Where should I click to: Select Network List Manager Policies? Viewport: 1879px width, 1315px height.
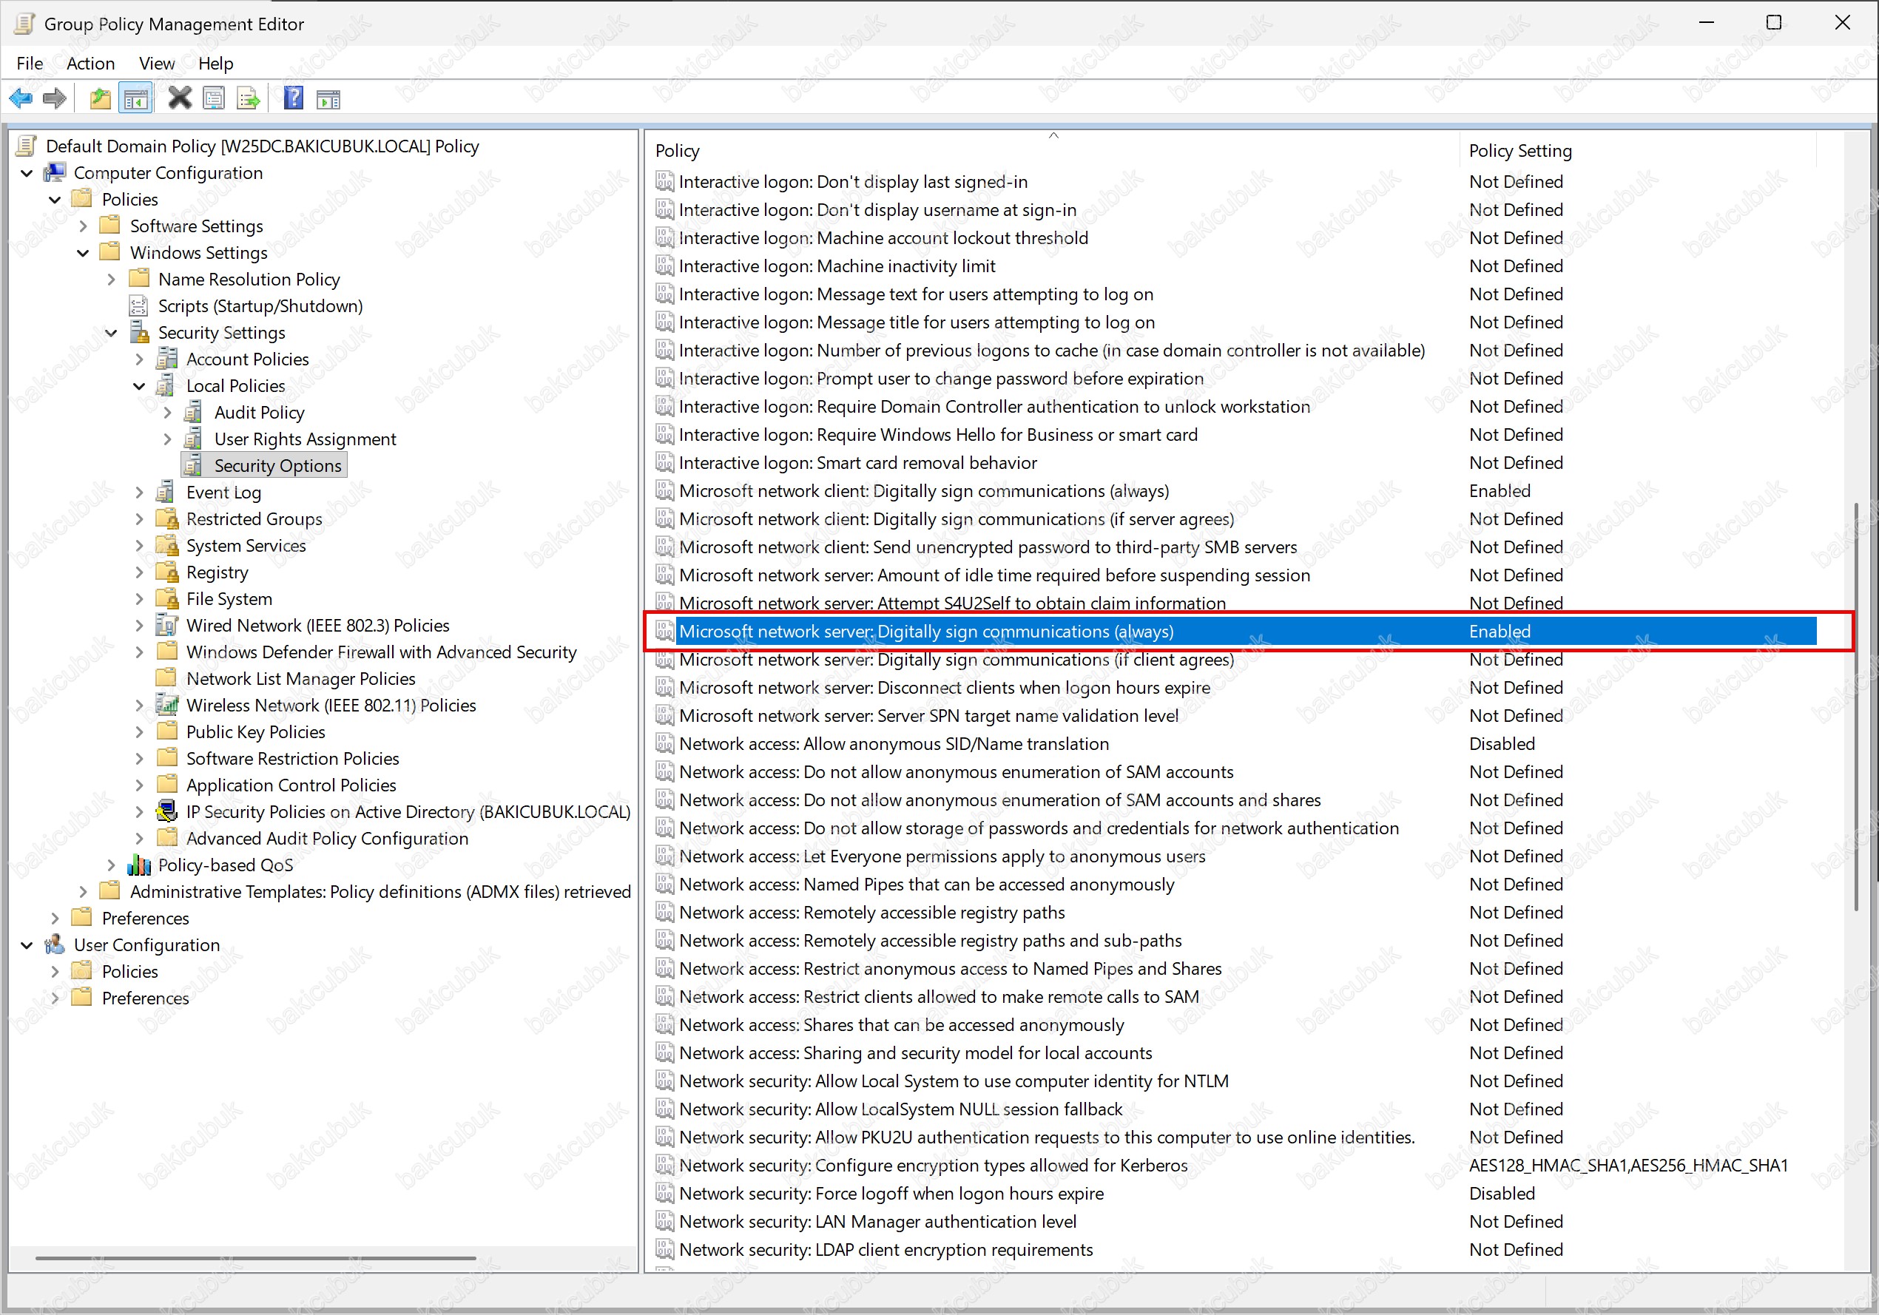click(300, 678)
